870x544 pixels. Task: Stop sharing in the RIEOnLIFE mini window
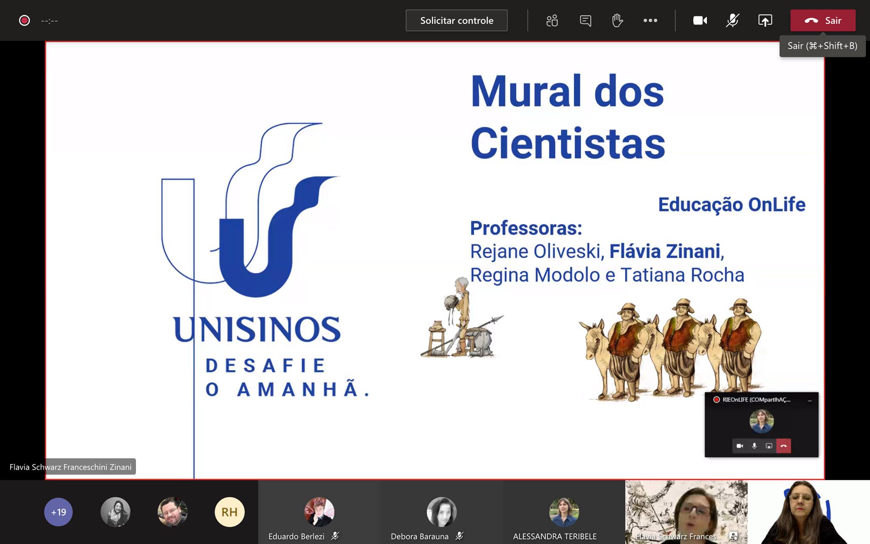(x=769, y=446)
